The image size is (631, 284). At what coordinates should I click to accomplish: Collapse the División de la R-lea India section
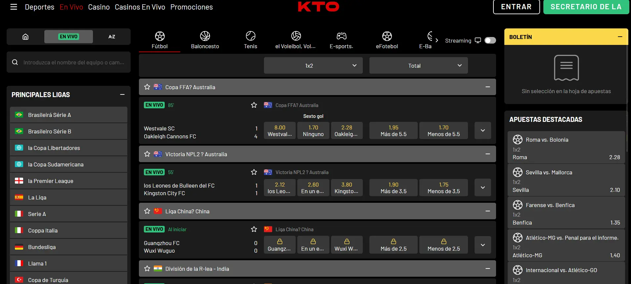pos(487,268)
